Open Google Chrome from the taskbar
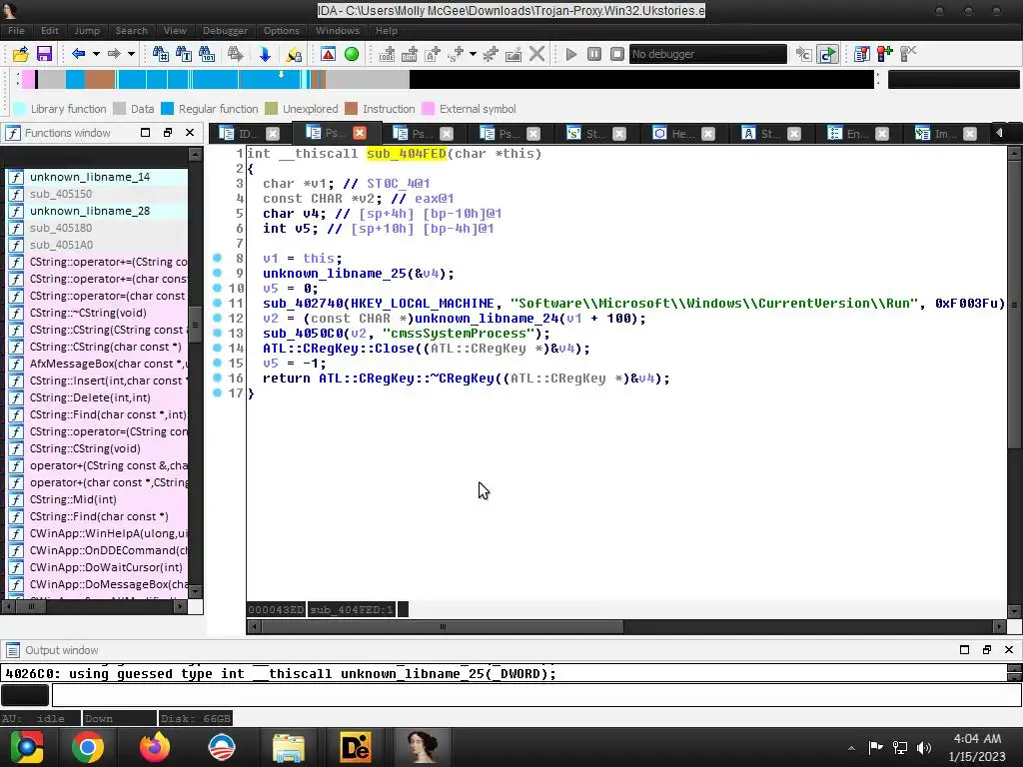The height and width of the screenshot is (767, 1023). 88,747
